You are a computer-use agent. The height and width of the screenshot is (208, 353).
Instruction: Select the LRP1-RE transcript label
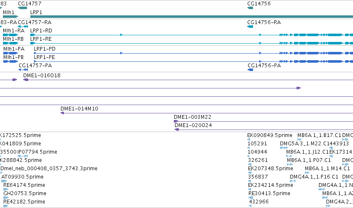(41, 39)
